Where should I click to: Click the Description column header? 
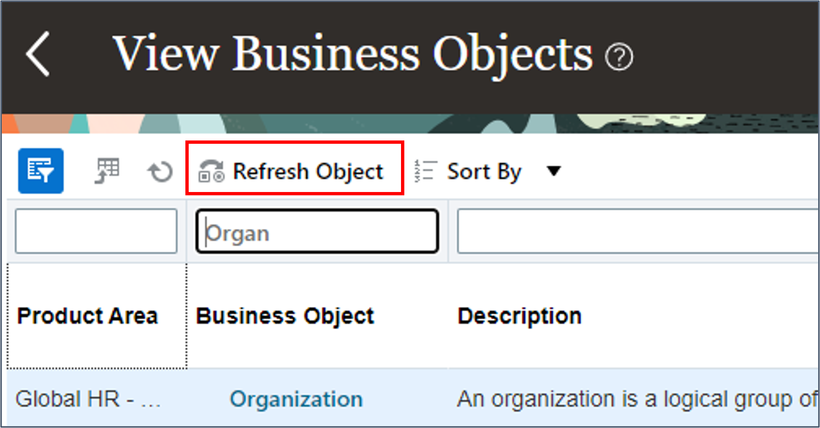coord(519,315)
